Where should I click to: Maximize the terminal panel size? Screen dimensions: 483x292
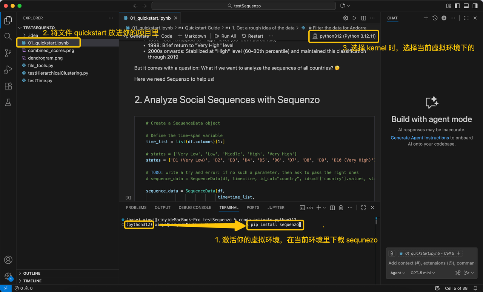[x=363, y=207]
